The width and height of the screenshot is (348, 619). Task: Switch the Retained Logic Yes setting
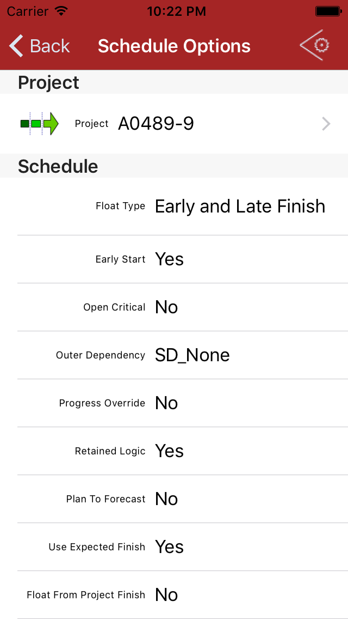(x=169, y=451)
